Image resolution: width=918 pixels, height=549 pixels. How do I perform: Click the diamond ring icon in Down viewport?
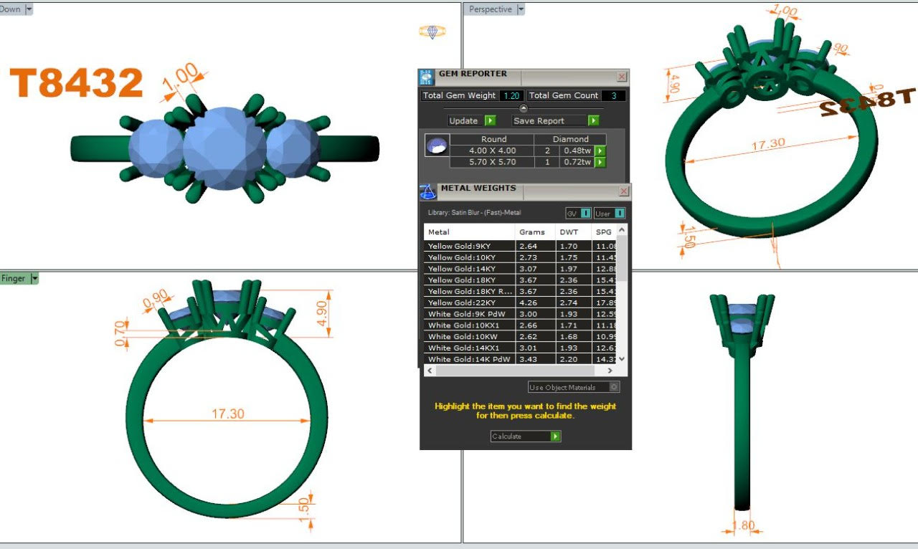[x=432, y=32]
